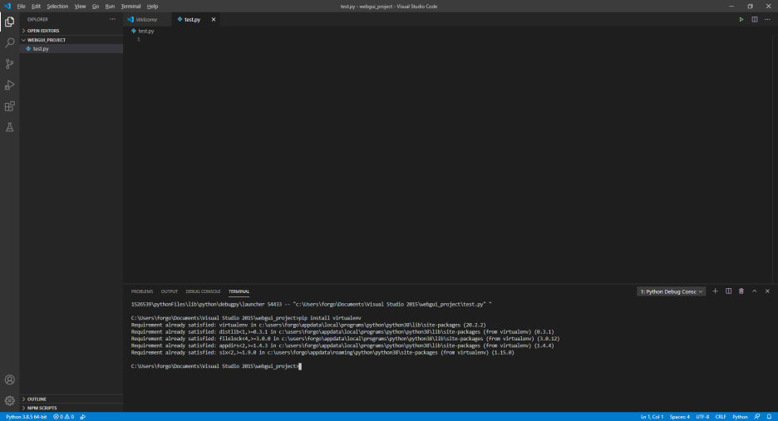The width and height of the screenshot is (778, 421).
Task: Open the Run and Debug view
Action: (9, 86)
